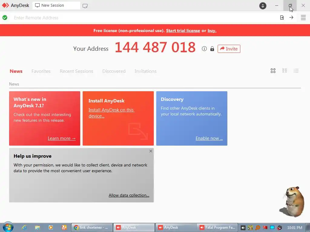
Task: Click the AnyDesk logo in title bar
Action: 5,5
